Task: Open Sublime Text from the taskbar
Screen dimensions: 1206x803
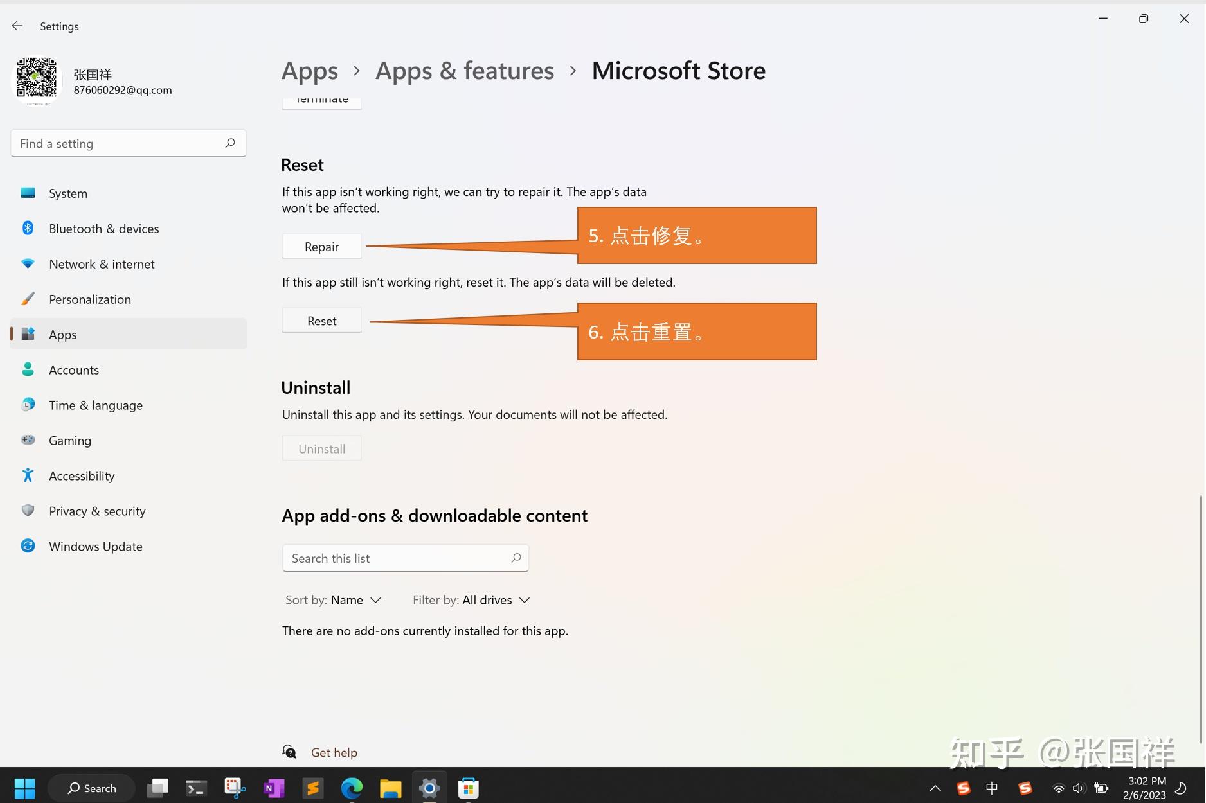Action: 312,788
